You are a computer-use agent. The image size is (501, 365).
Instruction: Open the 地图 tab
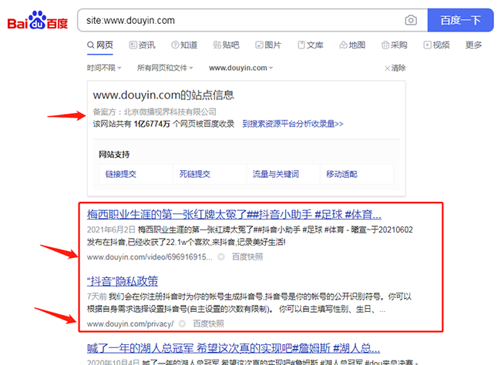[352, 45]
